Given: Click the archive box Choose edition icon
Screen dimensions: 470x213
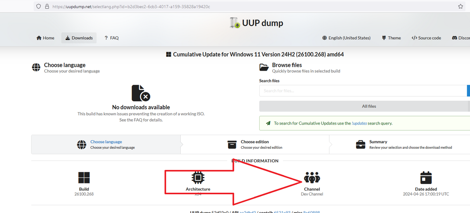Looking at the screenshot, I should (x=232, y=144).
